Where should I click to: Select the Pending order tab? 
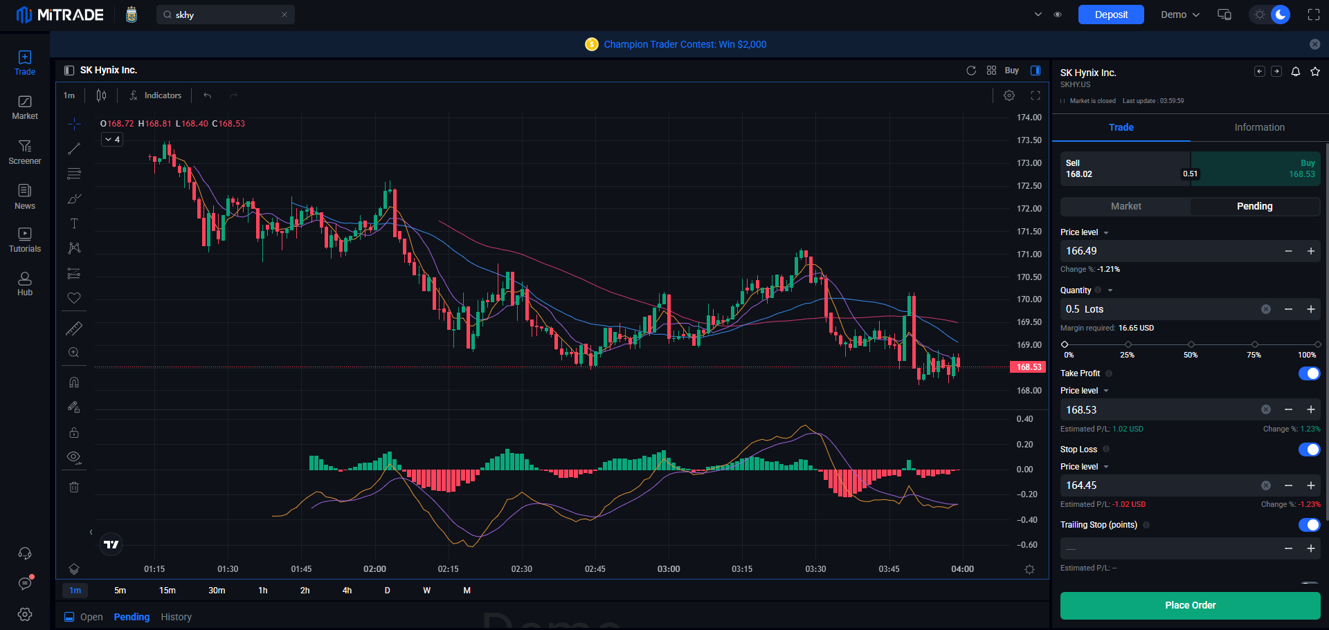click(1254, 206)
